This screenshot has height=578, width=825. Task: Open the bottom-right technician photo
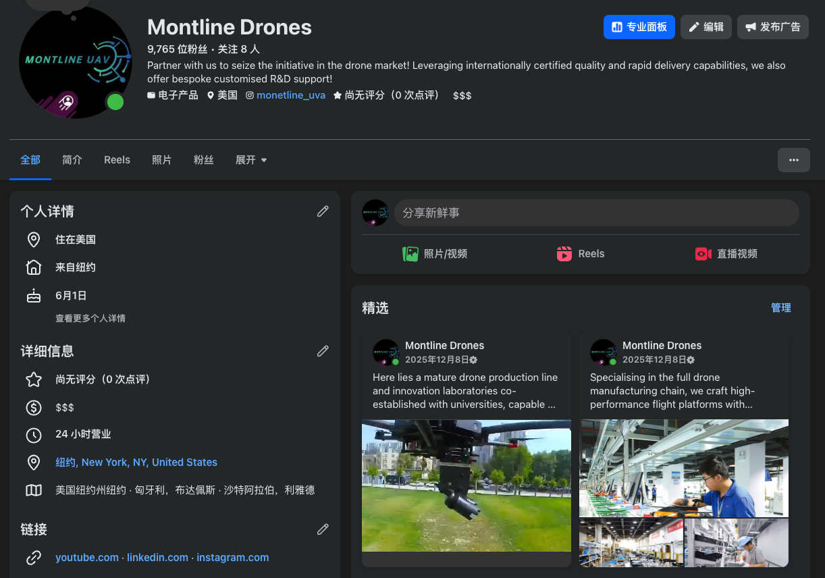[737, 542]
